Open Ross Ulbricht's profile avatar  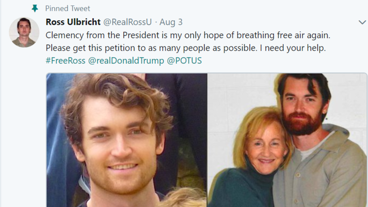(x=24, y=32)
